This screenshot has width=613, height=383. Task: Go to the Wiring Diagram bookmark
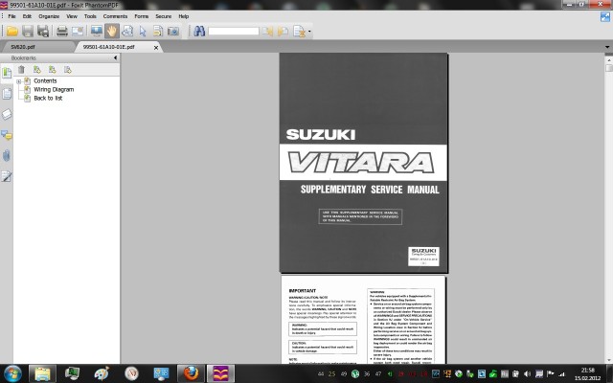[x=54, y=89]
